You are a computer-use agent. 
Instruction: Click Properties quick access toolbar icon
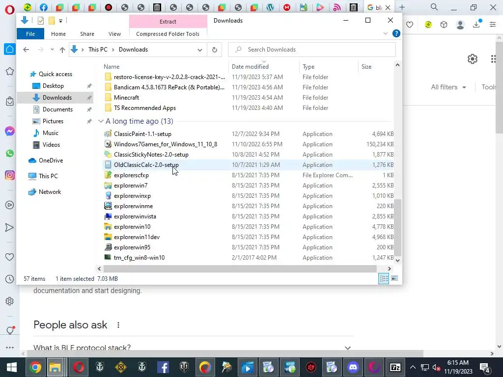point(40,21)
